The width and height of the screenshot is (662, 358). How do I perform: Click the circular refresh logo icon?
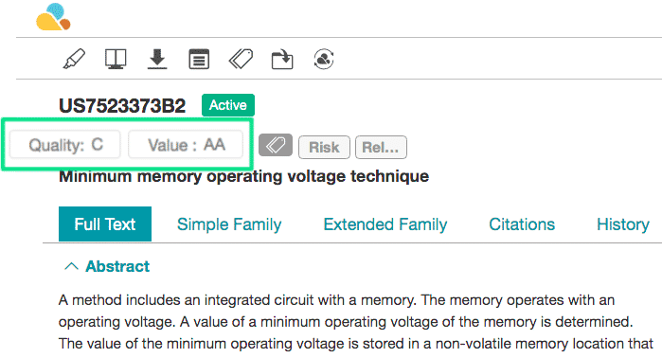pos(324,59)
